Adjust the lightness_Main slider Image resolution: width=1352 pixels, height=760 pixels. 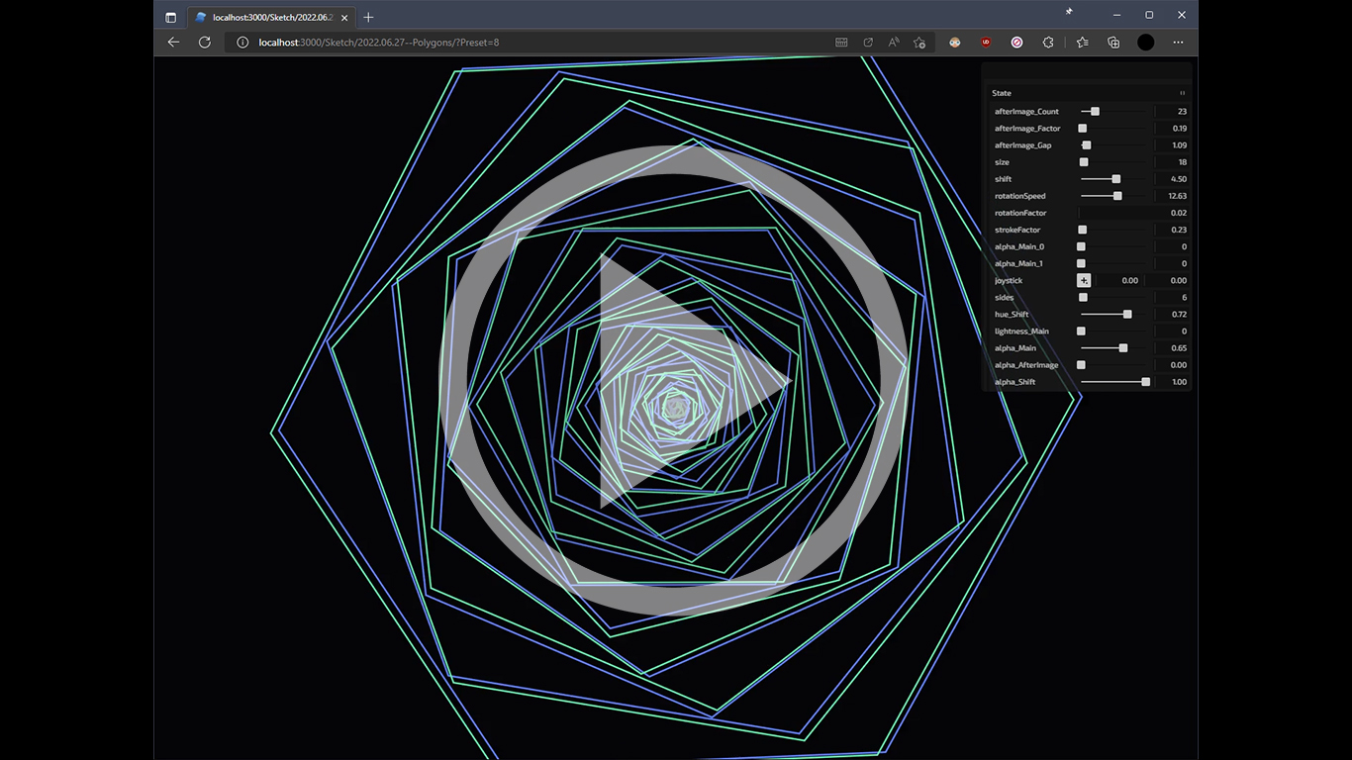pyautogui.click(x=1115, y=332)
